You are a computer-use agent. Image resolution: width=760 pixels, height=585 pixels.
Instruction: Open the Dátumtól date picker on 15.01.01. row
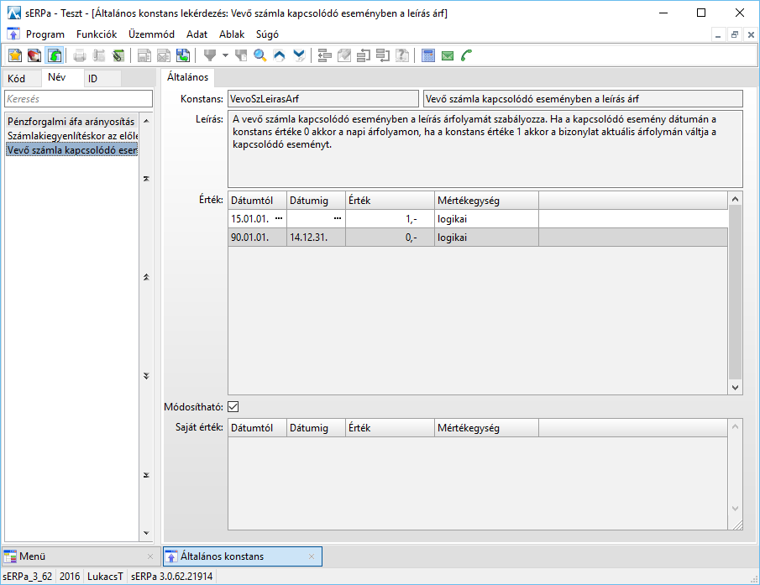(278, 218)
